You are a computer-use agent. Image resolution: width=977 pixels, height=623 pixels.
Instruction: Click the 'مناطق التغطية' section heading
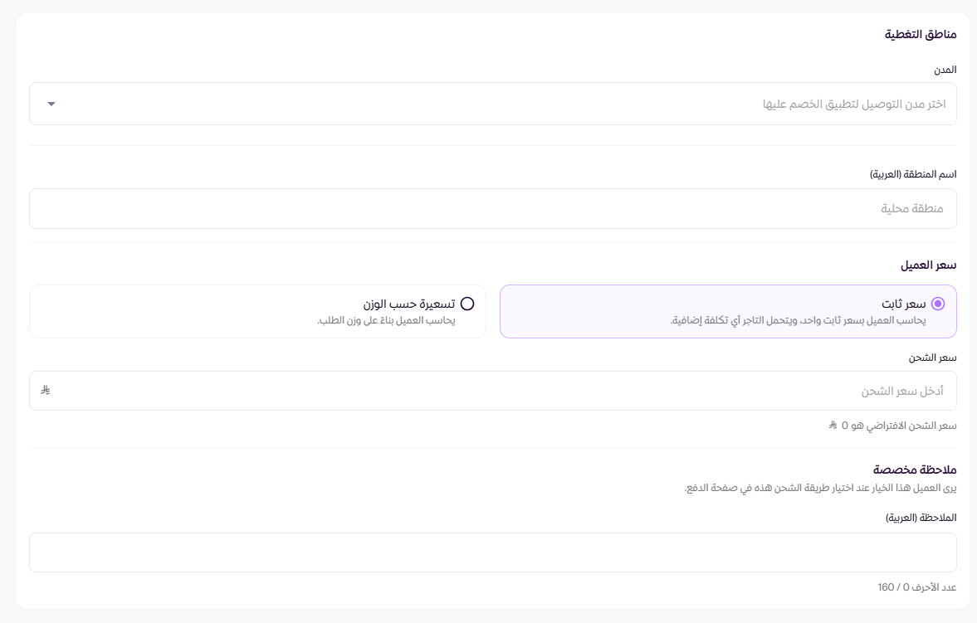pos(920,34)
